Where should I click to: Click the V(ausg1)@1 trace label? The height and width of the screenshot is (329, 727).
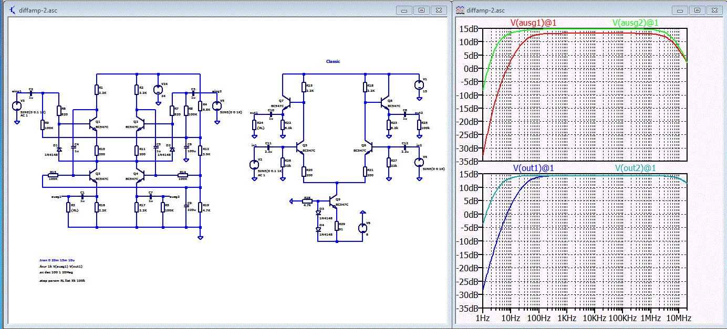(x=533, y=23)
